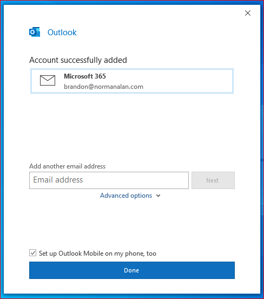Focus the Email address input field
This screenshot has width=264, height=299.
tap(109, 180)
